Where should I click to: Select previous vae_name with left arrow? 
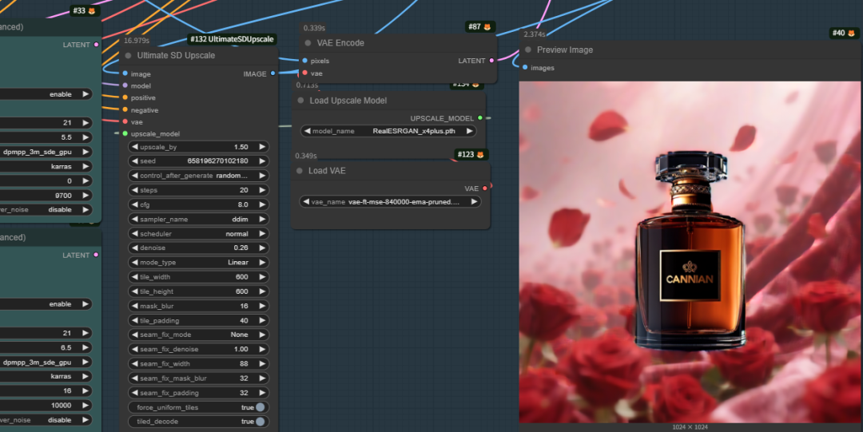pos(306,202)
